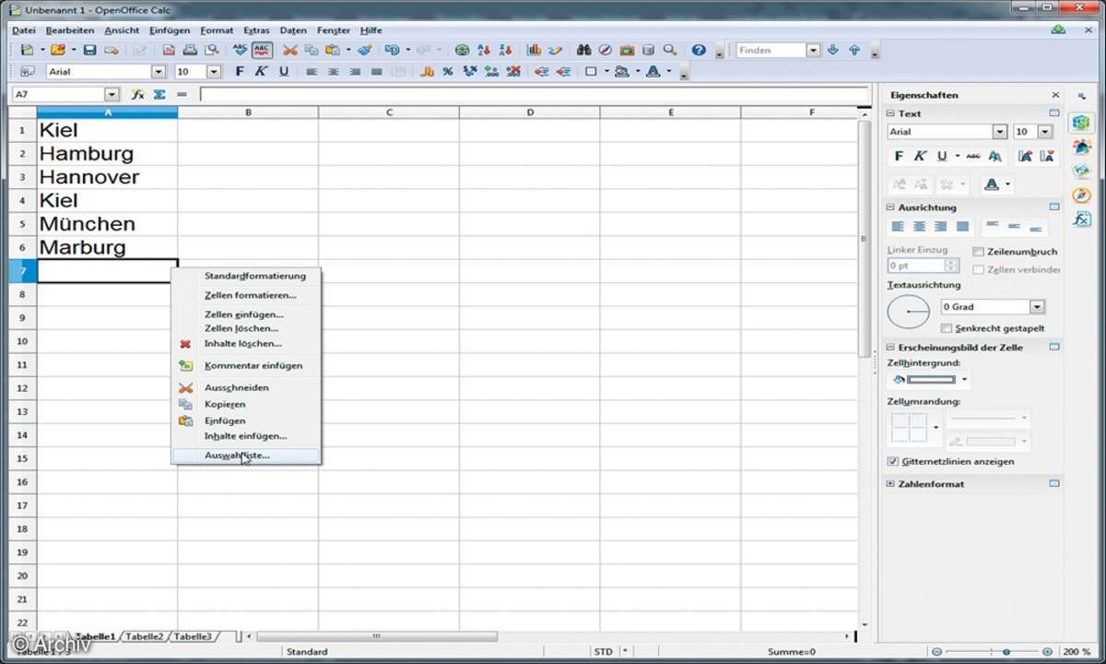The height and width of the screenshot is (664, 1106).
Task: Click the Undo arrow icon
Action: click(x=392, y=50)
